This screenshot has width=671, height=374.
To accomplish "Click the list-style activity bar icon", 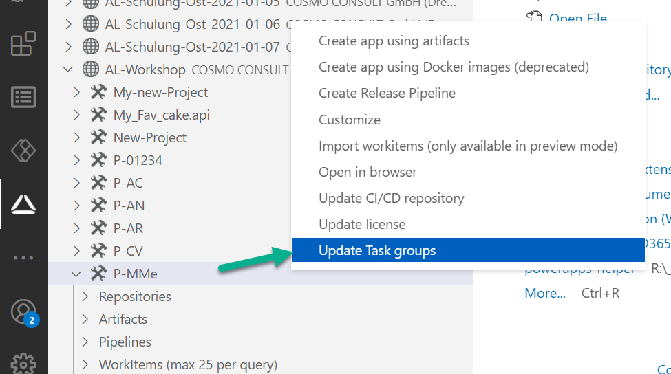I will point(23,98).
